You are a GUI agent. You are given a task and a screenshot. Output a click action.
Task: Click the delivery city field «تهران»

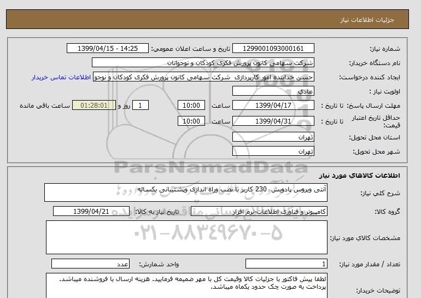[x=273, y=151]
